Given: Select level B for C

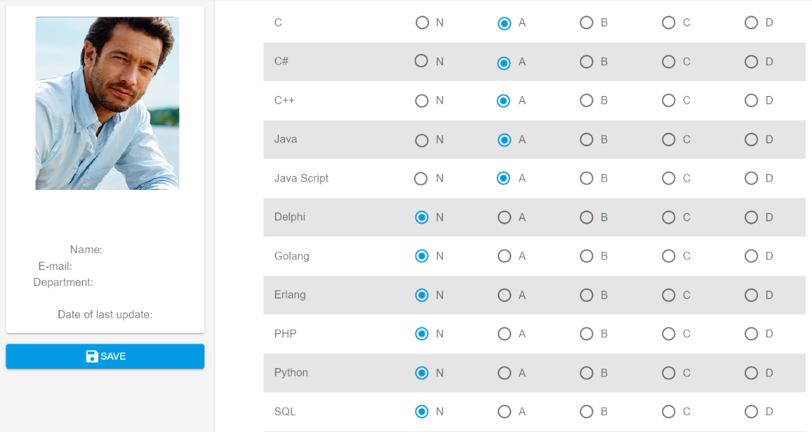Looking at the screenshot, I should point(586,23).
